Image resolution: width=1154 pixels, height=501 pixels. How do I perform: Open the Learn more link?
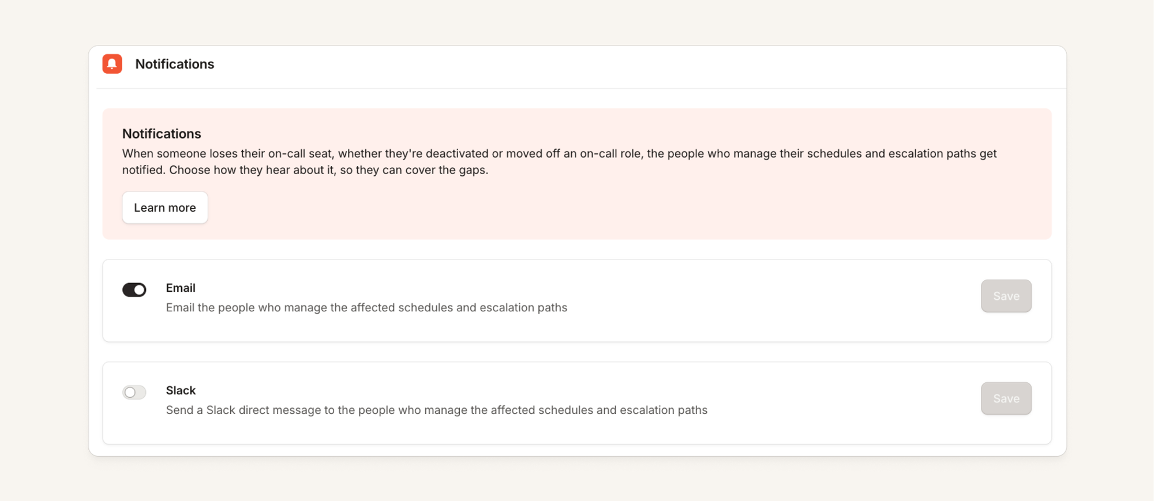point(165,208)
